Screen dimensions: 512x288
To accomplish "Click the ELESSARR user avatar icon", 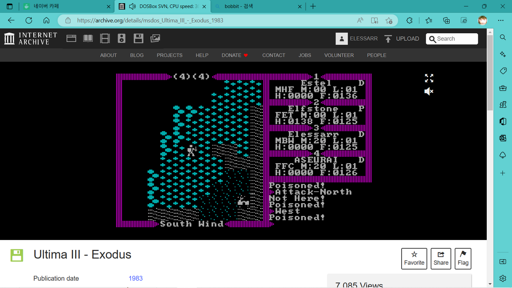I will click(342, 38).
